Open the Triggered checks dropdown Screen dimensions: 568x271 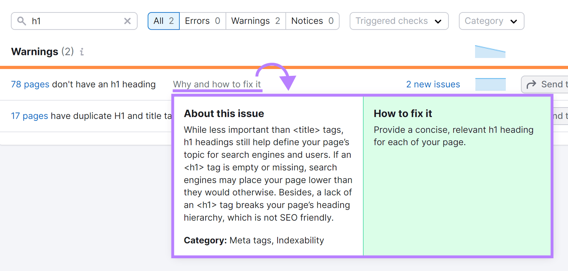[399, 21]
